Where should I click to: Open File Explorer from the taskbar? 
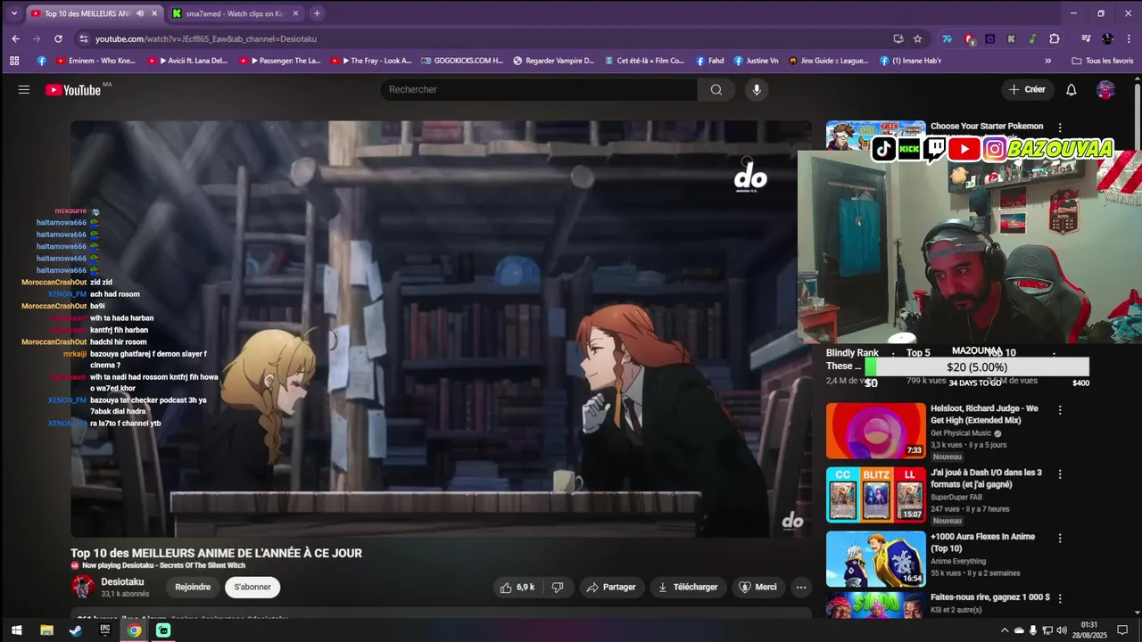tap(46, 630)
